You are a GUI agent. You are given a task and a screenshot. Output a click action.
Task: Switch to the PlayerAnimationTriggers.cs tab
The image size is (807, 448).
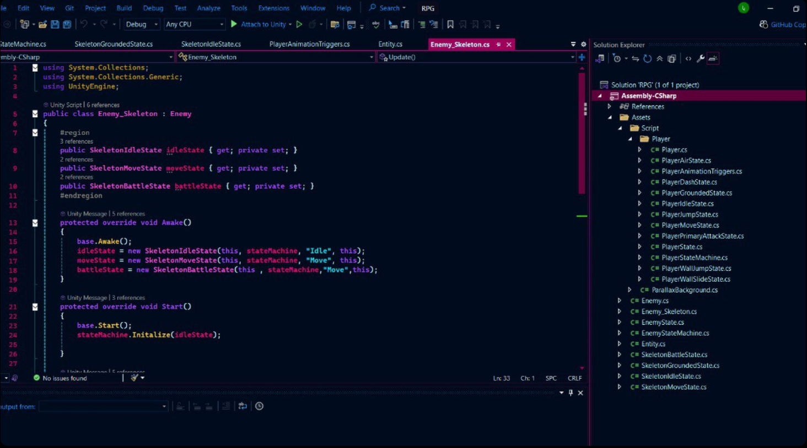[x=309, y=44]
